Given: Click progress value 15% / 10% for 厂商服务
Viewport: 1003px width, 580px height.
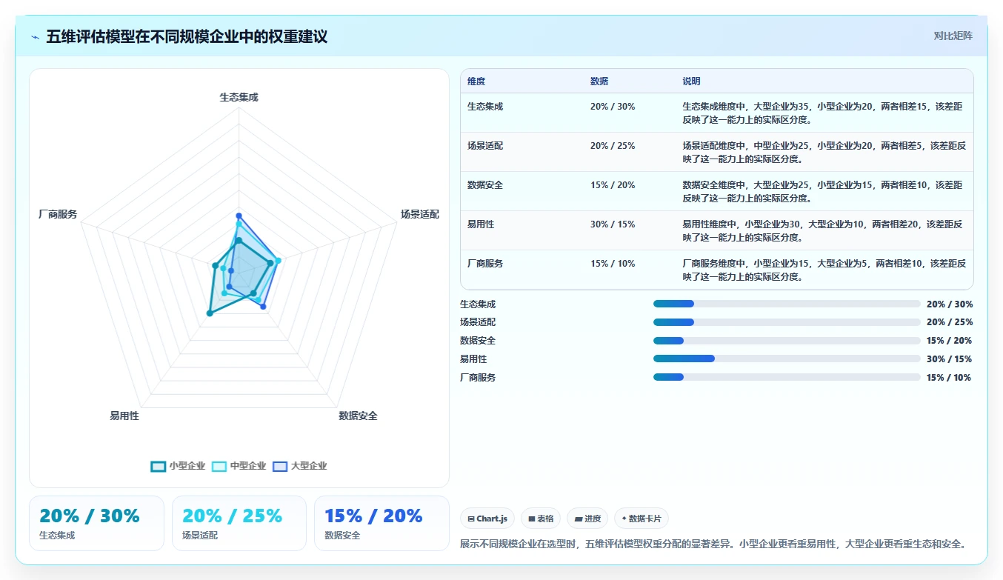Looking at the screenshot, I should click(x=949, y=377).
